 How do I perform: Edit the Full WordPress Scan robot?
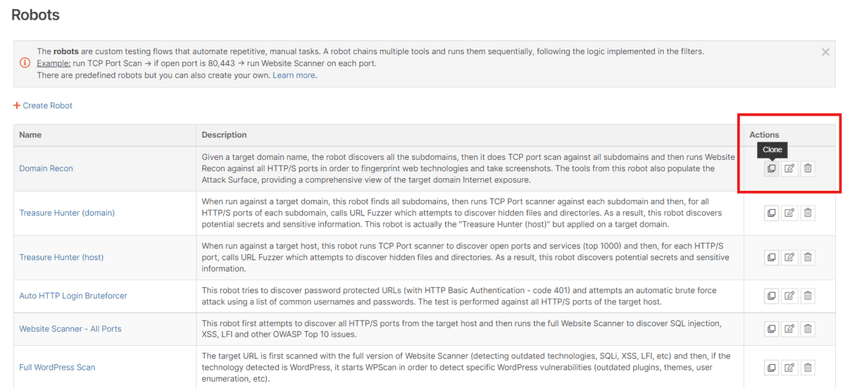click(789, 367)
